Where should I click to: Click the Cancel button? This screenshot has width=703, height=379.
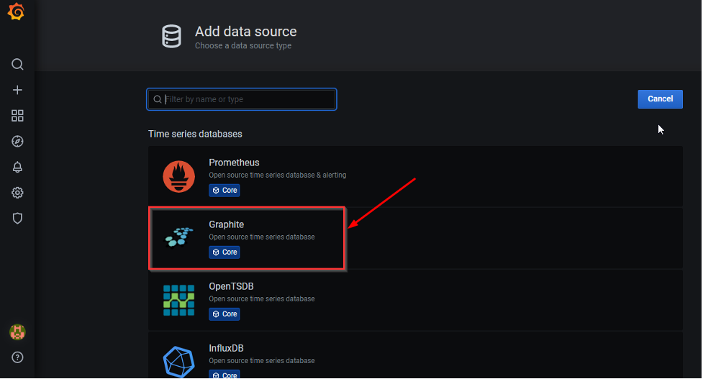click(660, 99)
